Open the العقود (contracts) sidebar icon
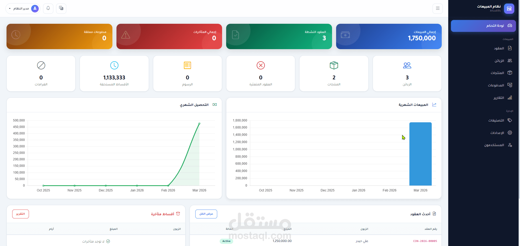Image resolution: width=520 pixels, height=246 pixels. 510,48
